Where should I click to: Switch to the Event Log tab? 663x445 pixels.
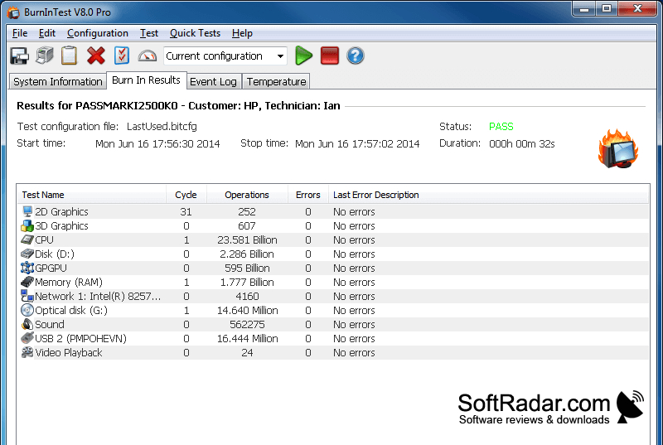213,81
